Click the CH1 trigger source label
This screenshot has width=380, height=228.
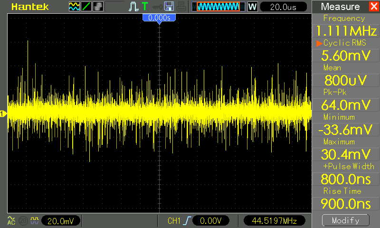tap(174, 221)
